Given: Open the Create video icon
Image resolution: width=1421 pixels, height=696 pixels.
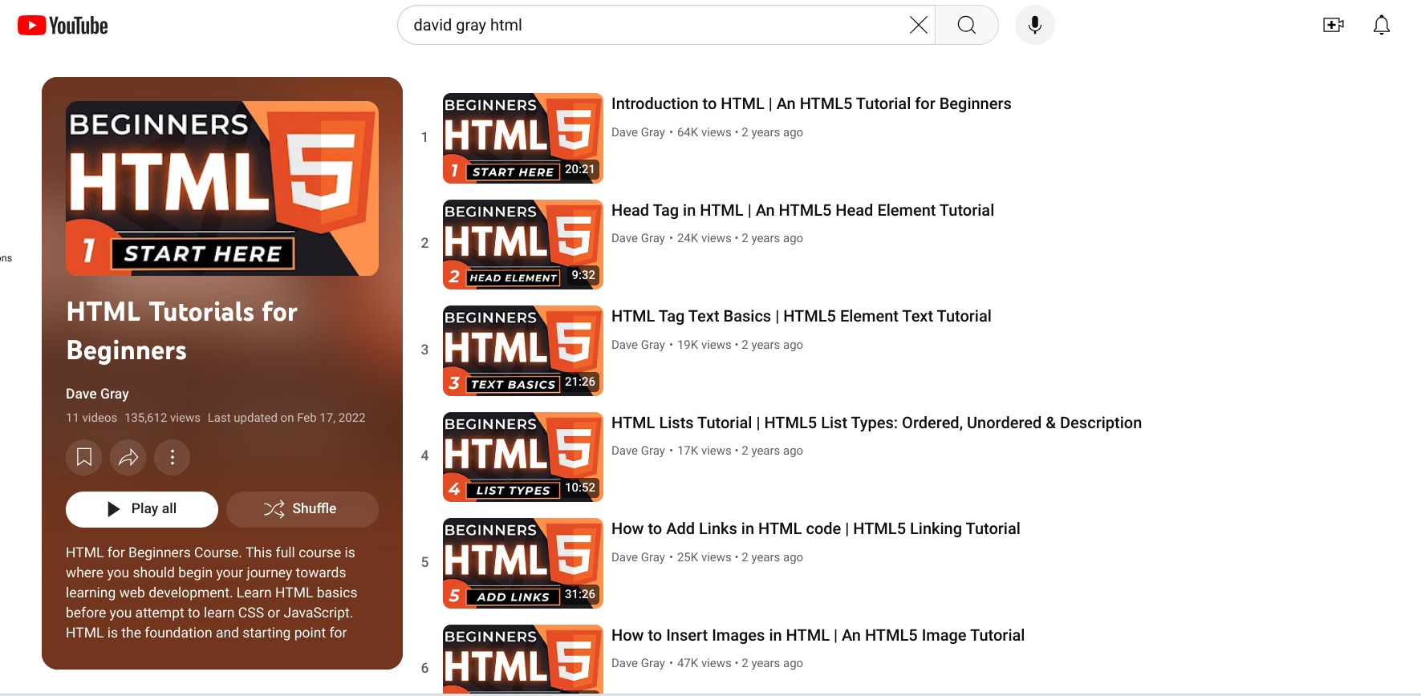Looking at the screenshot, I should (x=1334, y=25).
